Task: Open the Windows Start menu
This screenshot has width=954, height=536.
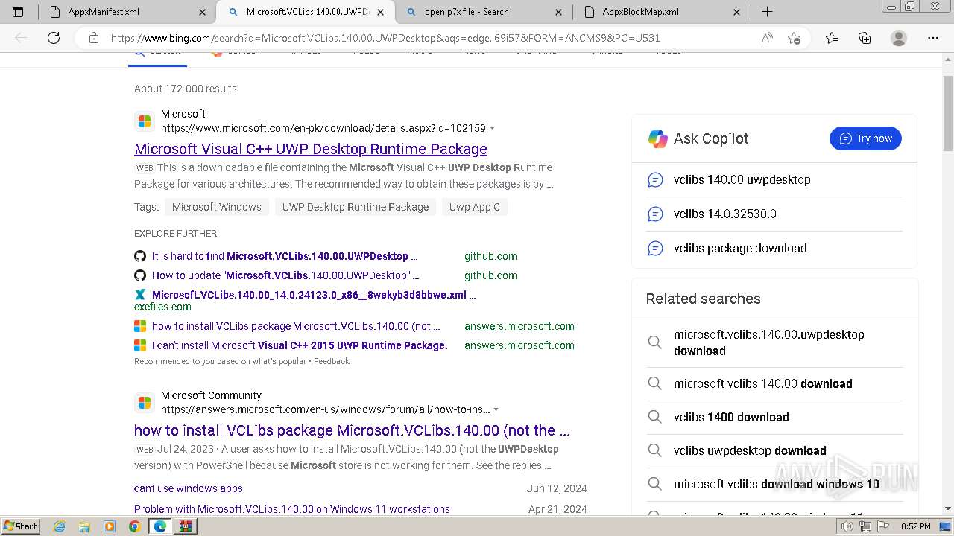Action: (x=20, y=526)
